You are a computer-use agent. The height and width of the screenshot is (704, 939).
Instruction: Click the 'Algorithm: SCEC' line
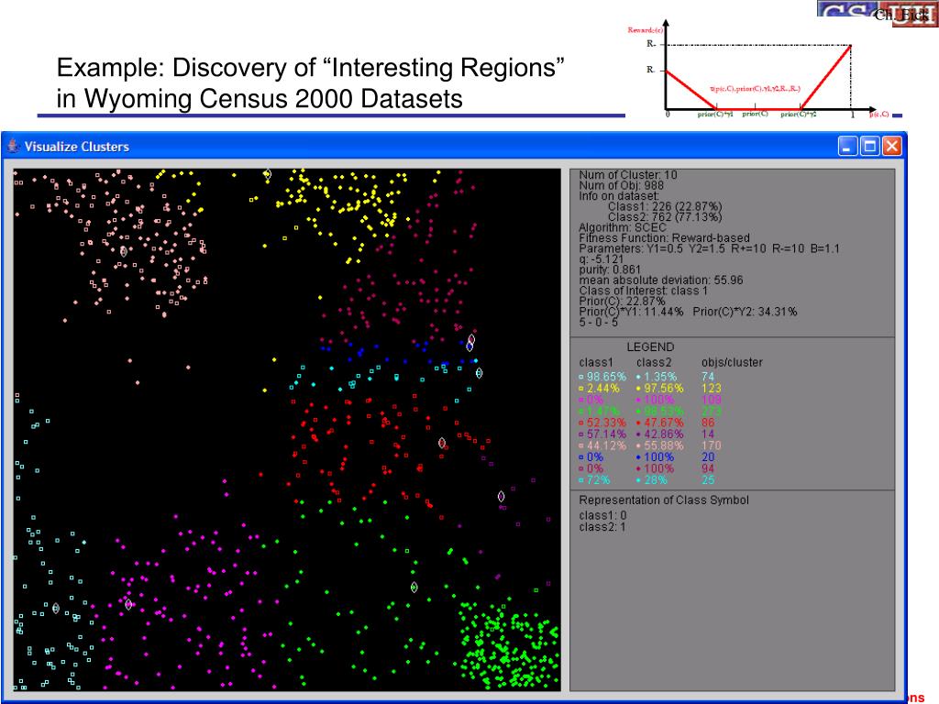tap(623, 227)
